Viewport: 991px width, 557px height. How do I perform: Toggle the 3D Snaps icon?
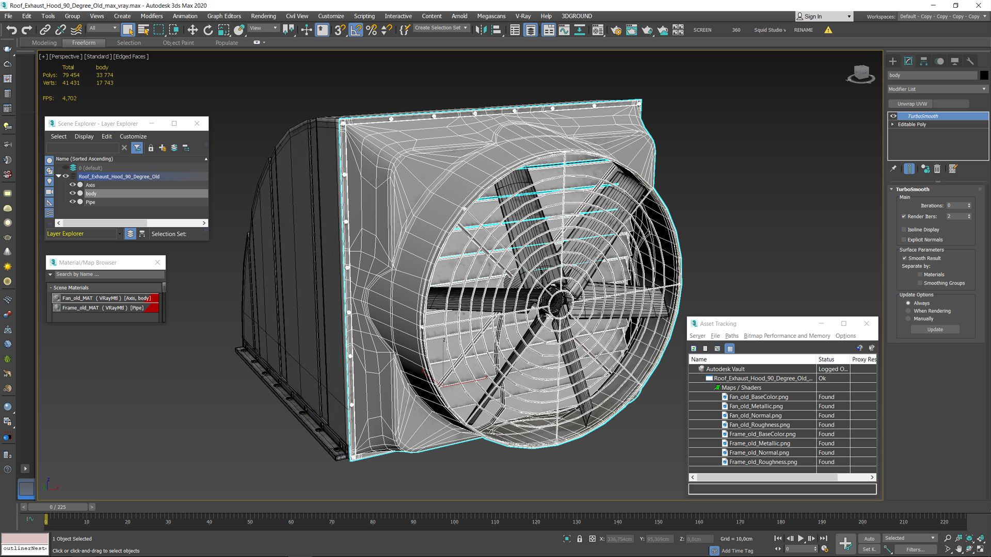point(340,30)
